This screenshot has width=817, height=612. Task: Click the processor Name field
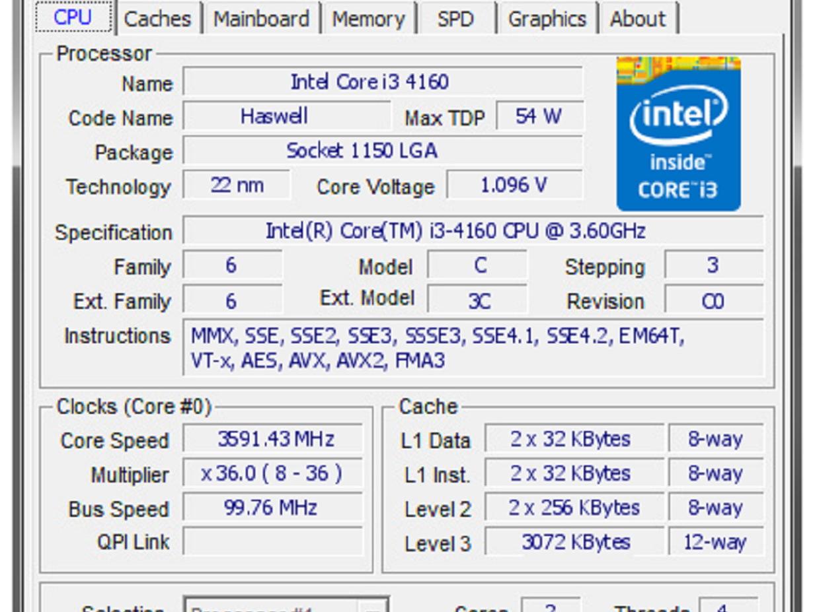pyautogui.click(x=382, y=83)
